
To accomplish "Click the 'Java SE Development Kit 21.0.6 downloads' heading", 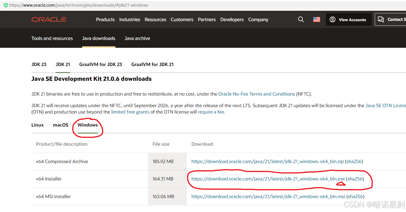I will point(91,79).
